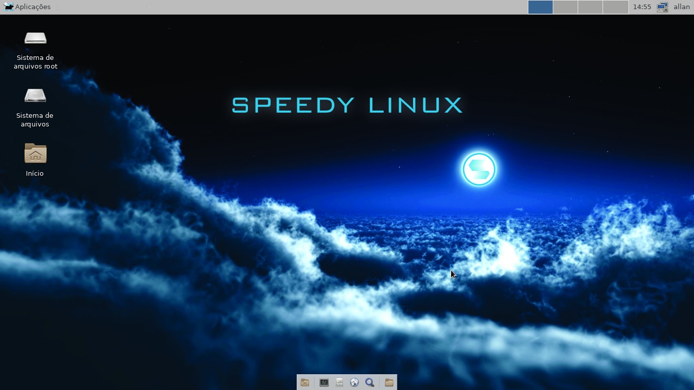Open the Aplicações menu

point(27,7)
